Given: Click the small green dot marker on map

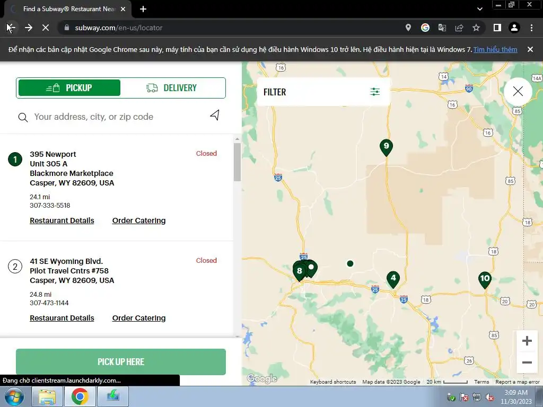Looking at the screenshot, I should (350, 264).
